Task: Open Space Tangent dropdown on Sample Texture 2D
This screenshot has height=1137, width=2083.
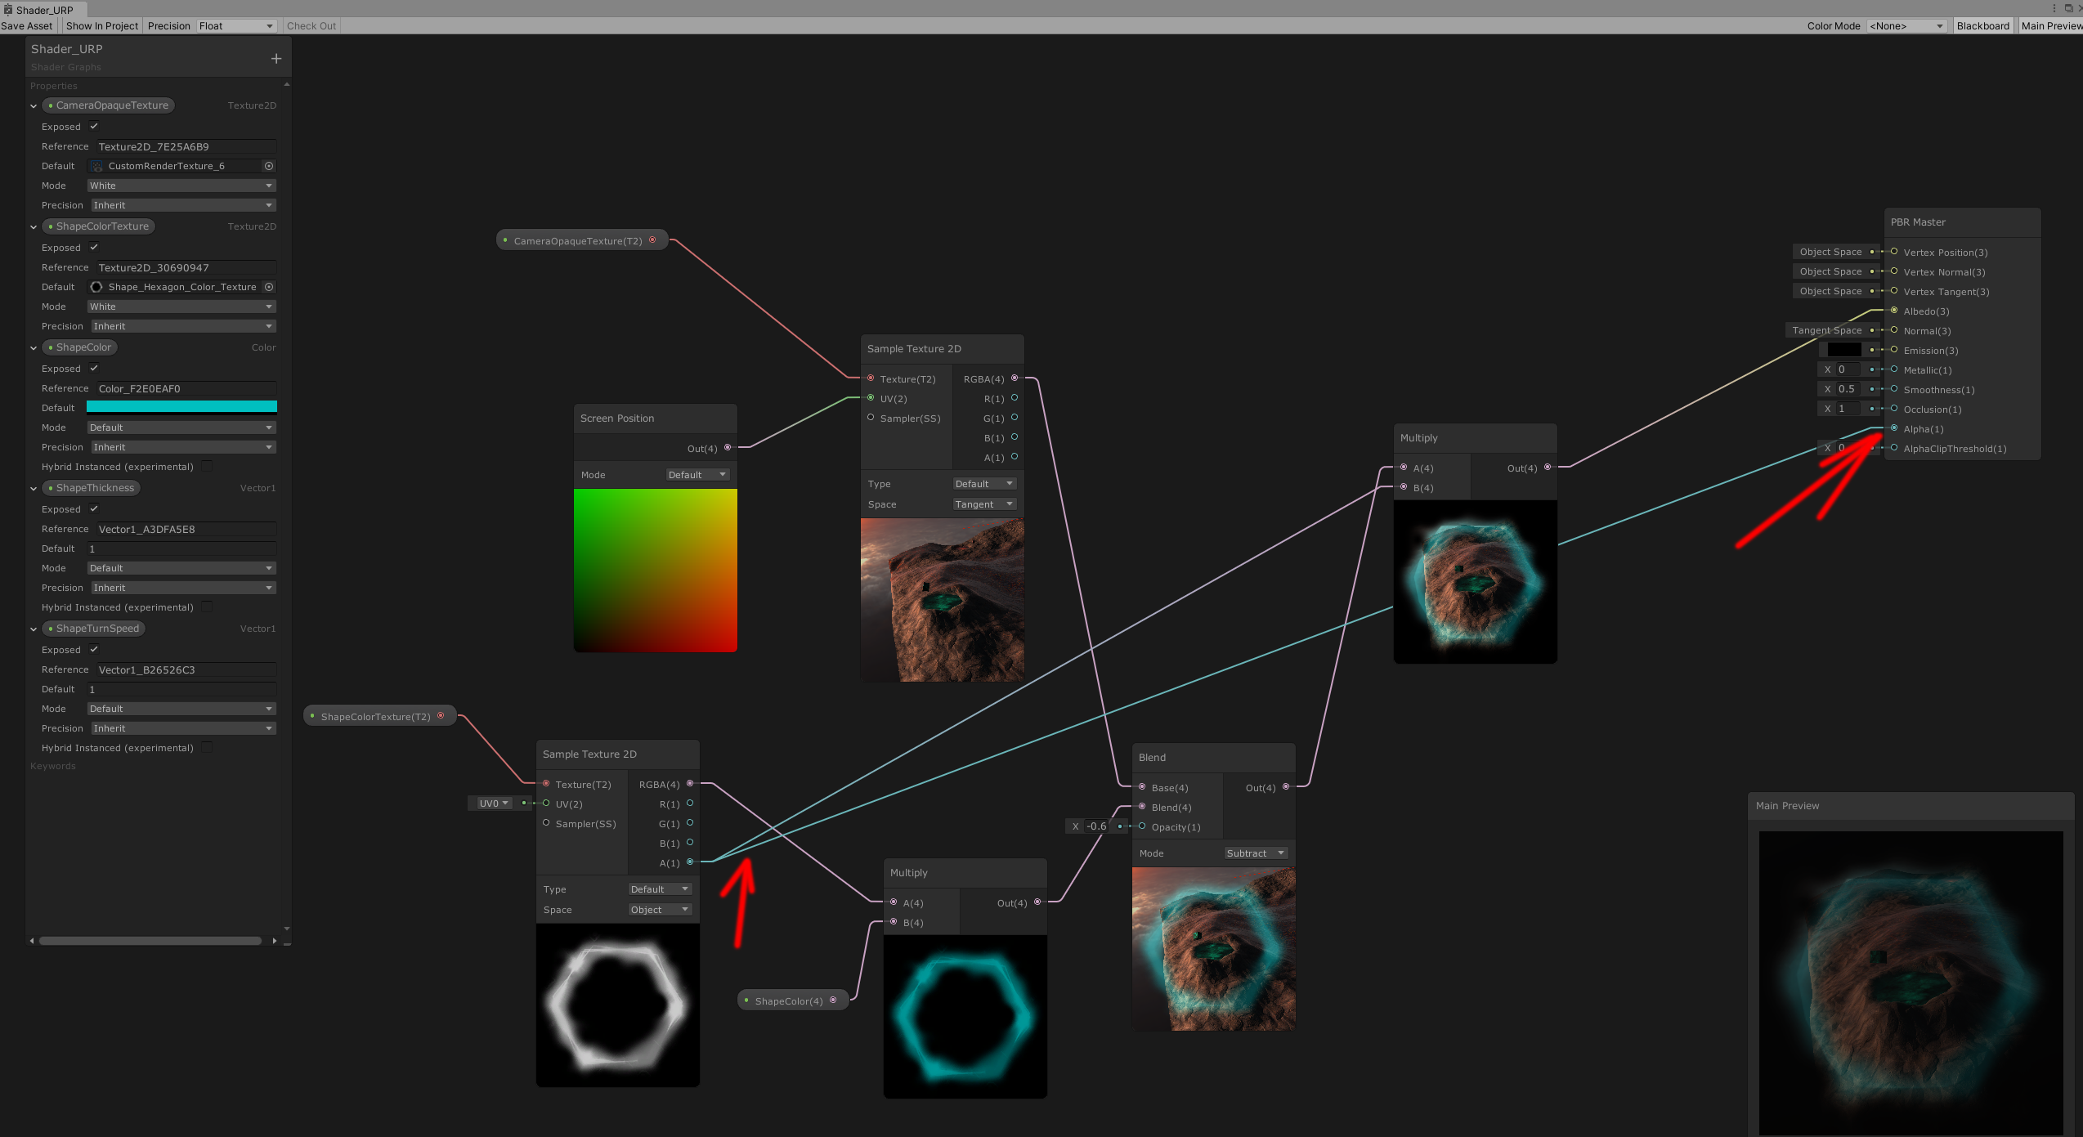Action: [984, 504]
